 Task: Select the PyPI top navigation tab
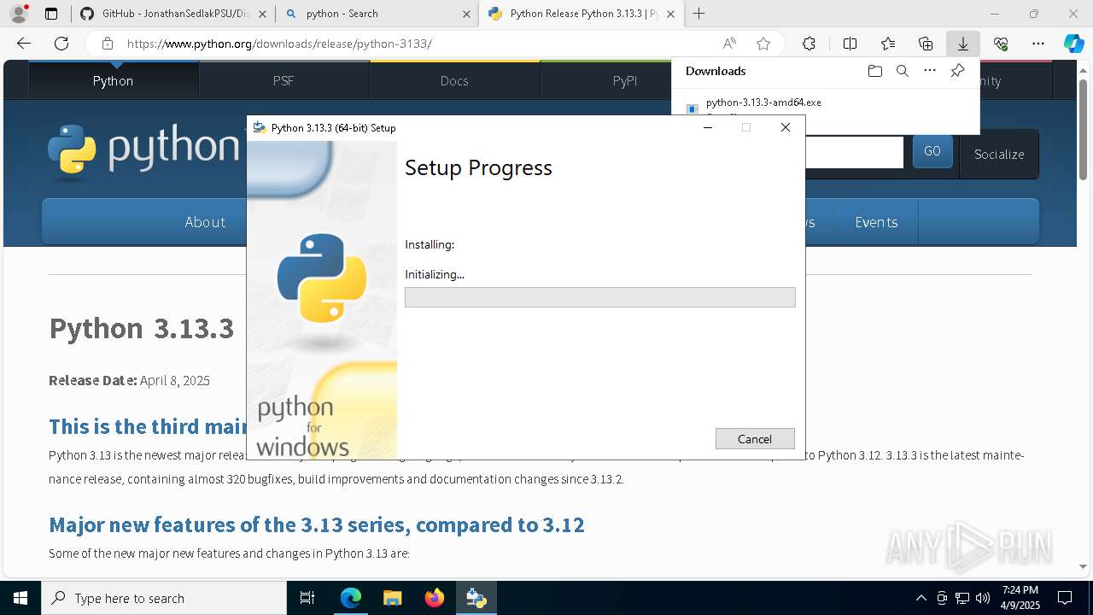coord(625,80)
